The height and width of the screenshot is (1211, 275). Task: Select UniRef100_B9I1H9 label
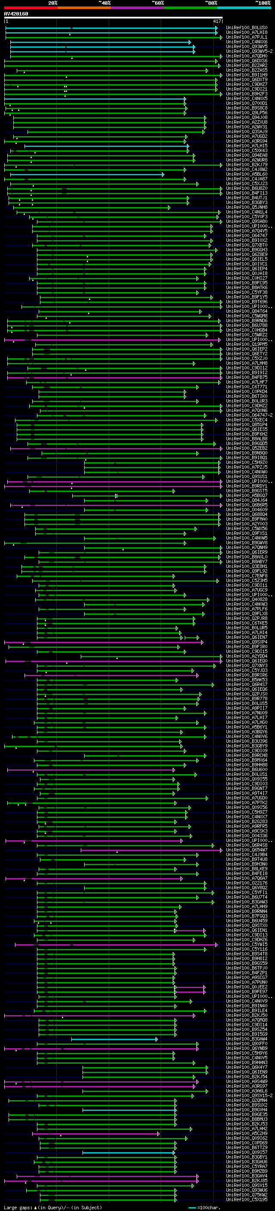pos(247,75)
